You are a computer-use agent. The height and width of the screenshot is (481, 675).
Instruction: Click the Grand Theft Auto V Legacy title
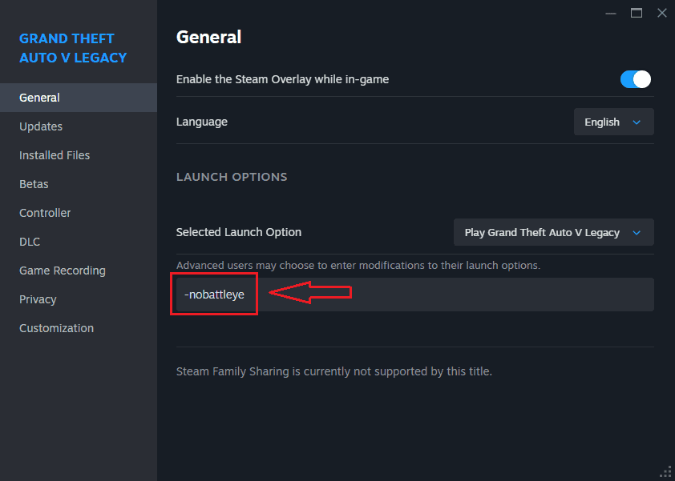pos(73,48)
